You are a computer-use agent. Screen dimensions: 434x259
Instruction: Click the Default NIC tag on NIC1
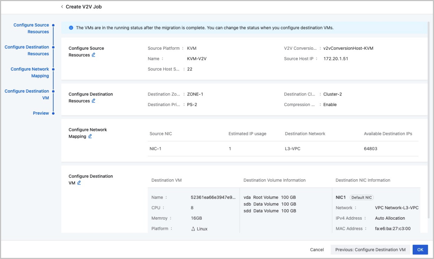tap(362, 197)
